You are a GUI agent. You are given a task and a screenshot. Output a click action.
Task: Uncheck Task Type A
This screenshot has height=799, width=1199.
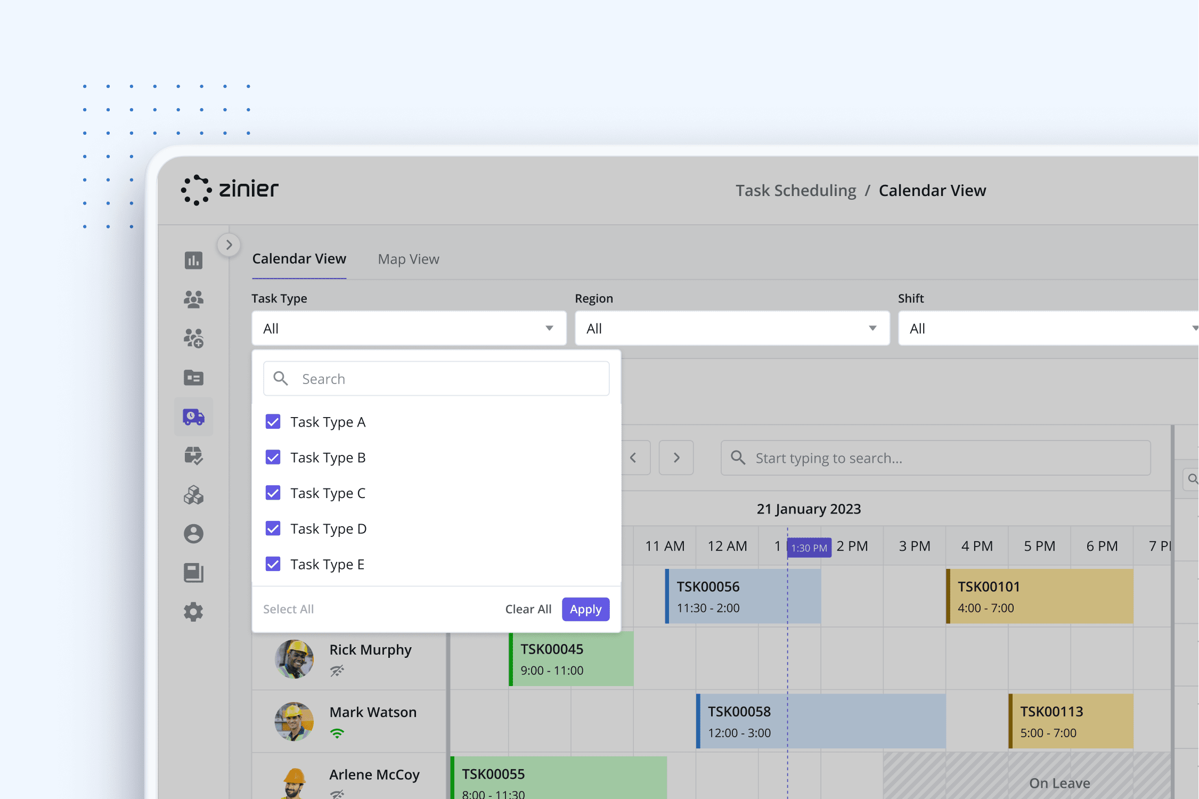pos(273,421)
